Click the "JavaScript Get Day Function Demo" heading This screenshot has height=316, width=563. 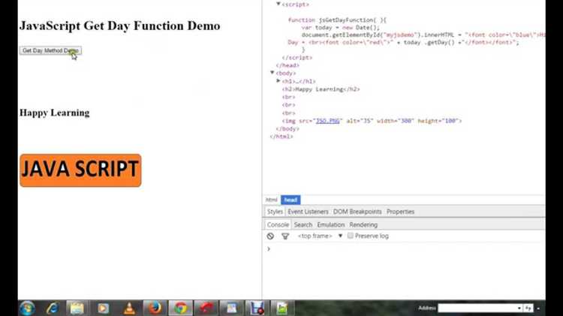pyautogui.click(x=120, y=26)
